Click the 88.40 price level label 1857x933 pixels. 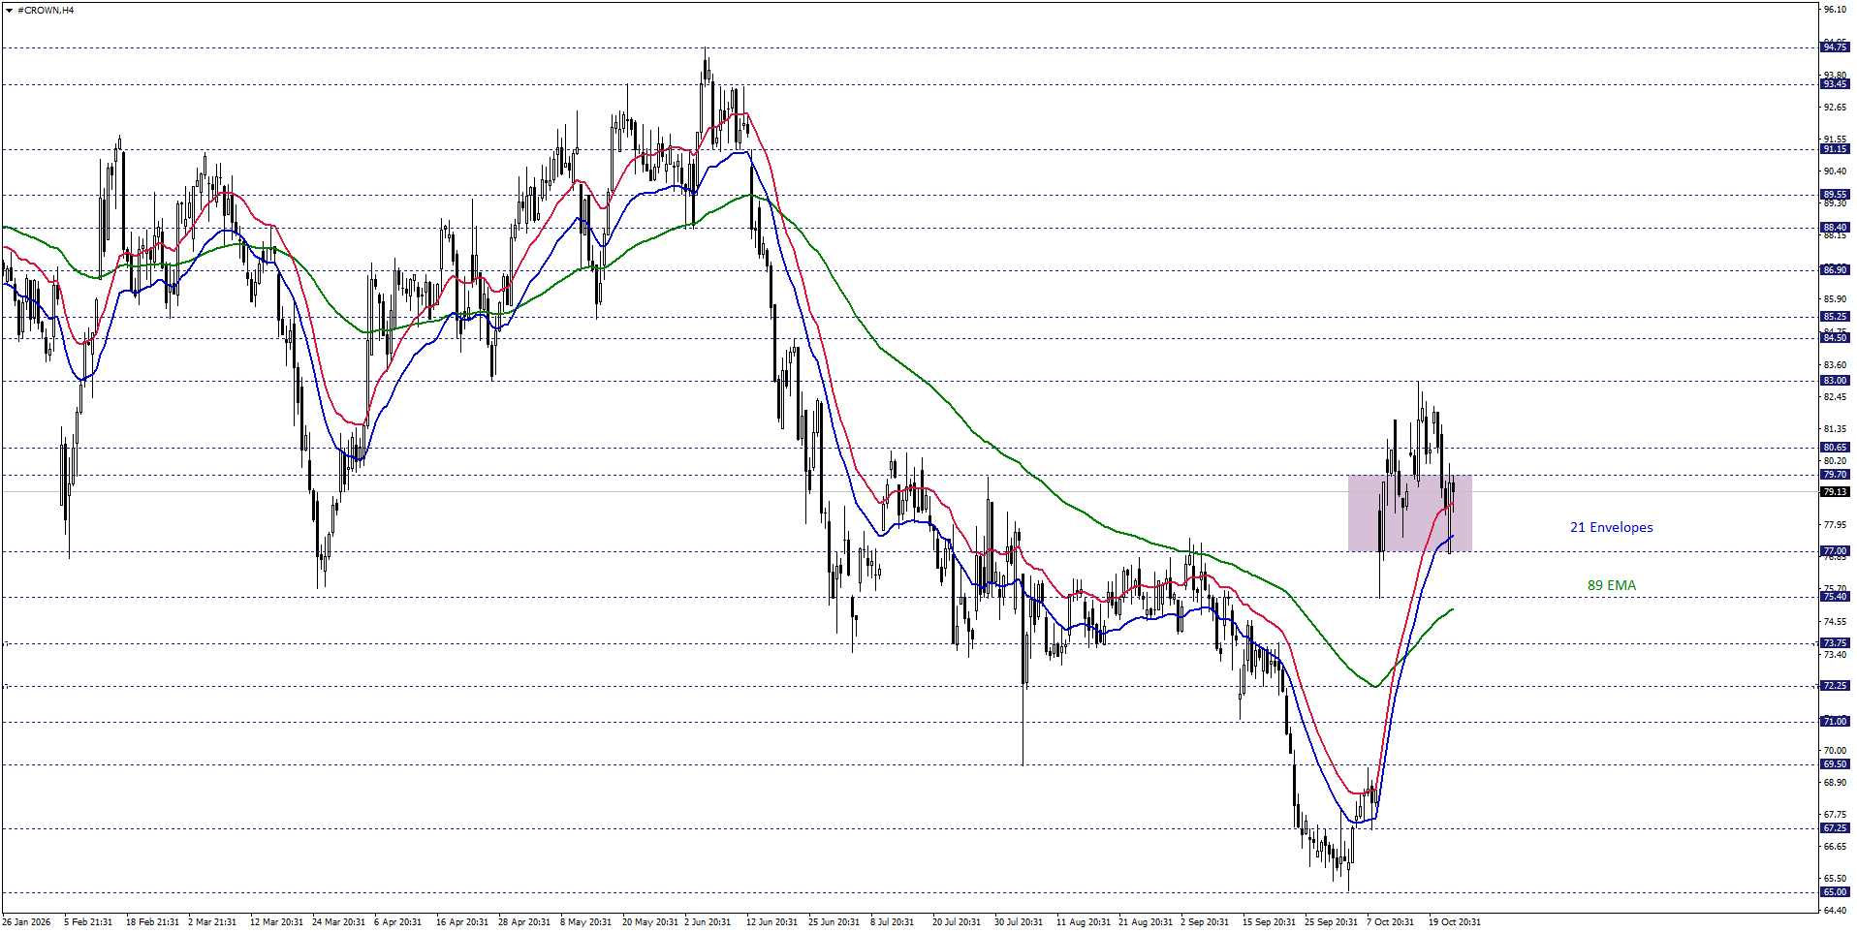coord(1835,228)
